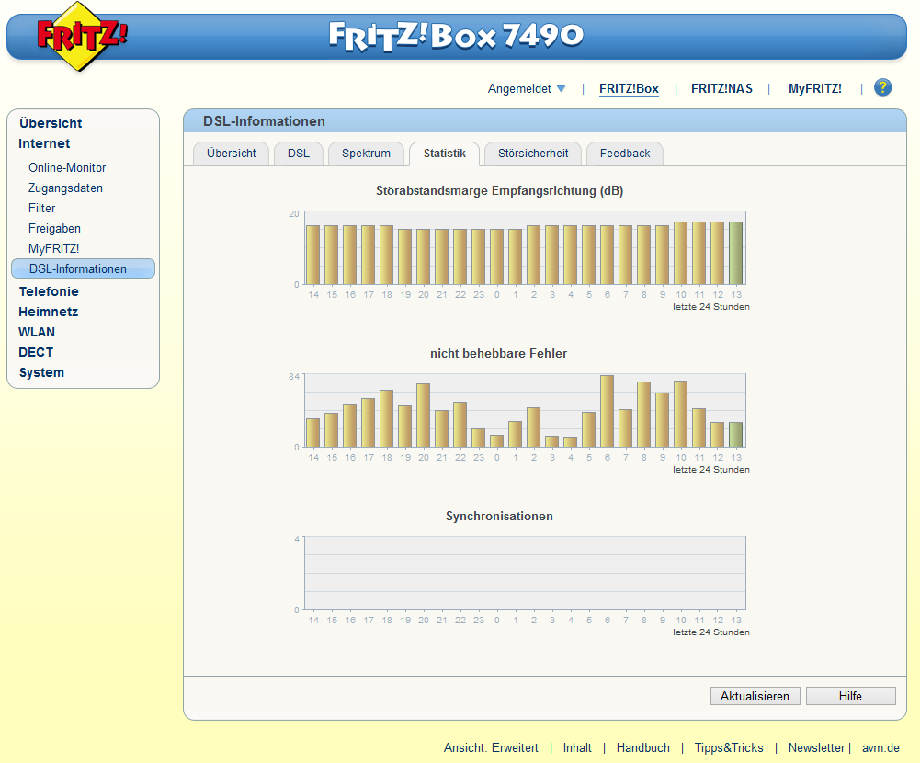Expand the WLAN sidebar section
The height and width of the screenshot is (763, 920).
(37, 332)
